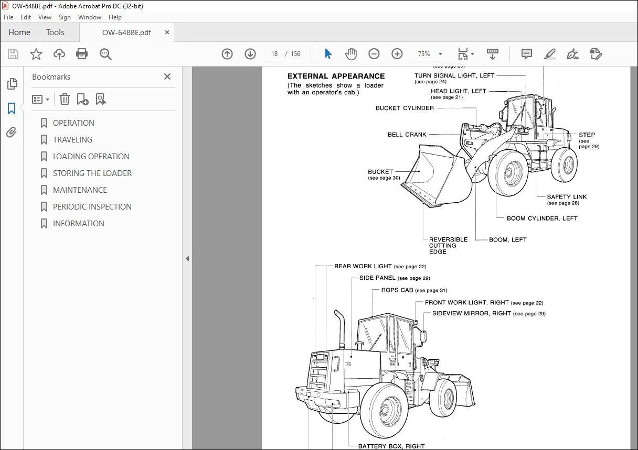Click the BELL CRANK label
This screenshot has width=638, height=450.
point(407,135)
